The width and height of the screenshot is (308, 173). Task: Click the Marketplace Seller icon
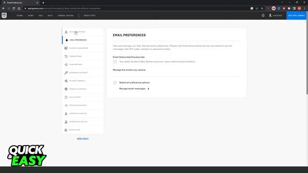pos(66,122)
